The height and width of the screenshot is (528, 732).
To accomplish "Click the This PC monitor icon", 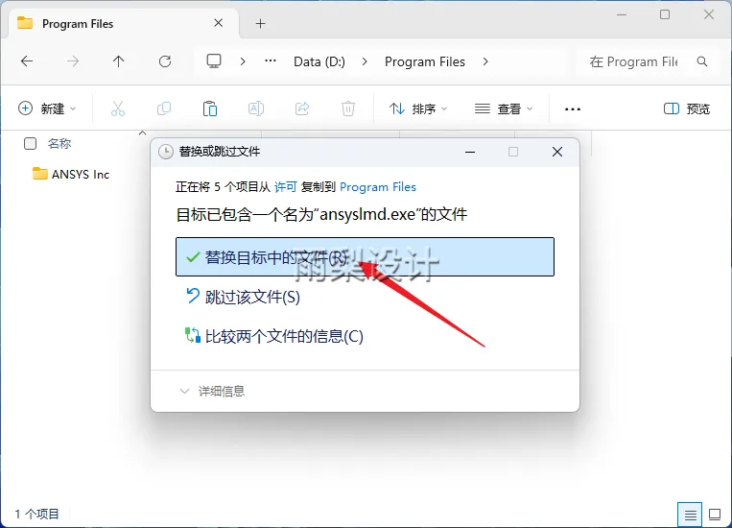I will coord(214,61).
